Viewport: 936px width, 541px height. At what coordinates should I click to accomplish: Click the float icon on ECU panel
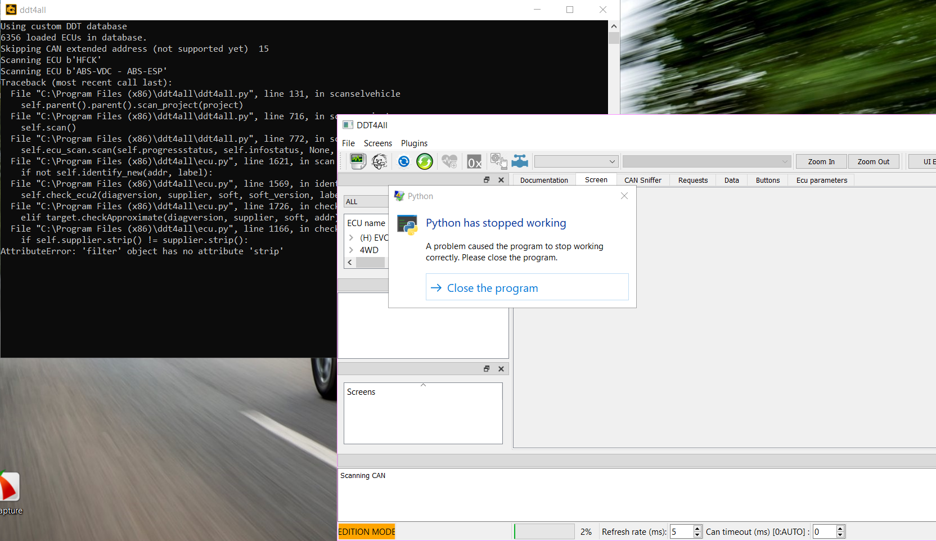click(487, 179)
